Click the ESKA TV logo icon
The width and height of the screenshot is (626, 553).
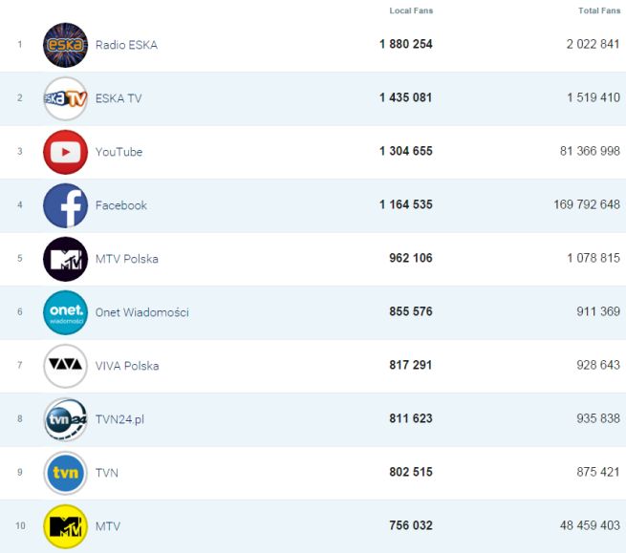click(x=65, y=98)
